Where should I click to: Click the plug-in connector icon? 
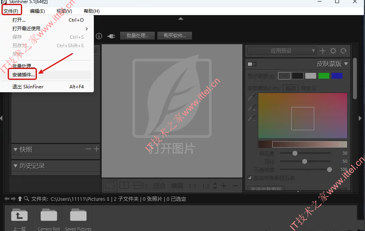[111, 36]
